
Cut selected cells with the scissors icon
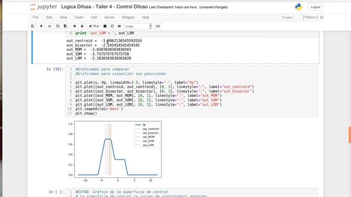point(50,26)
